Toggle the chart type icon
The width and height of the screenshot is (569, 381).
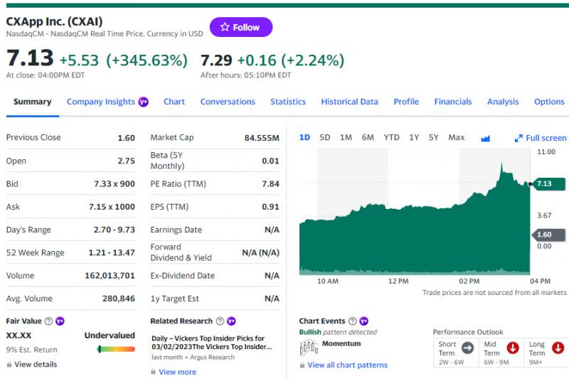tap(485, 139)
